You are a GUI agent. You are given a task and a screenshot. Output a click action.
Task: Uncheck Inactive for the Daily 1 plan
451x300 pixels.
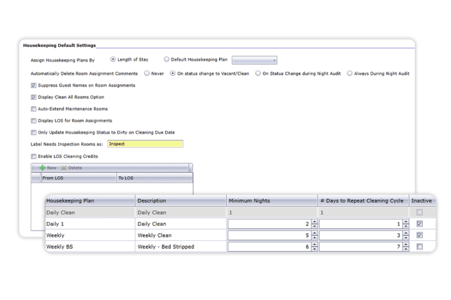tap(419, 224)
